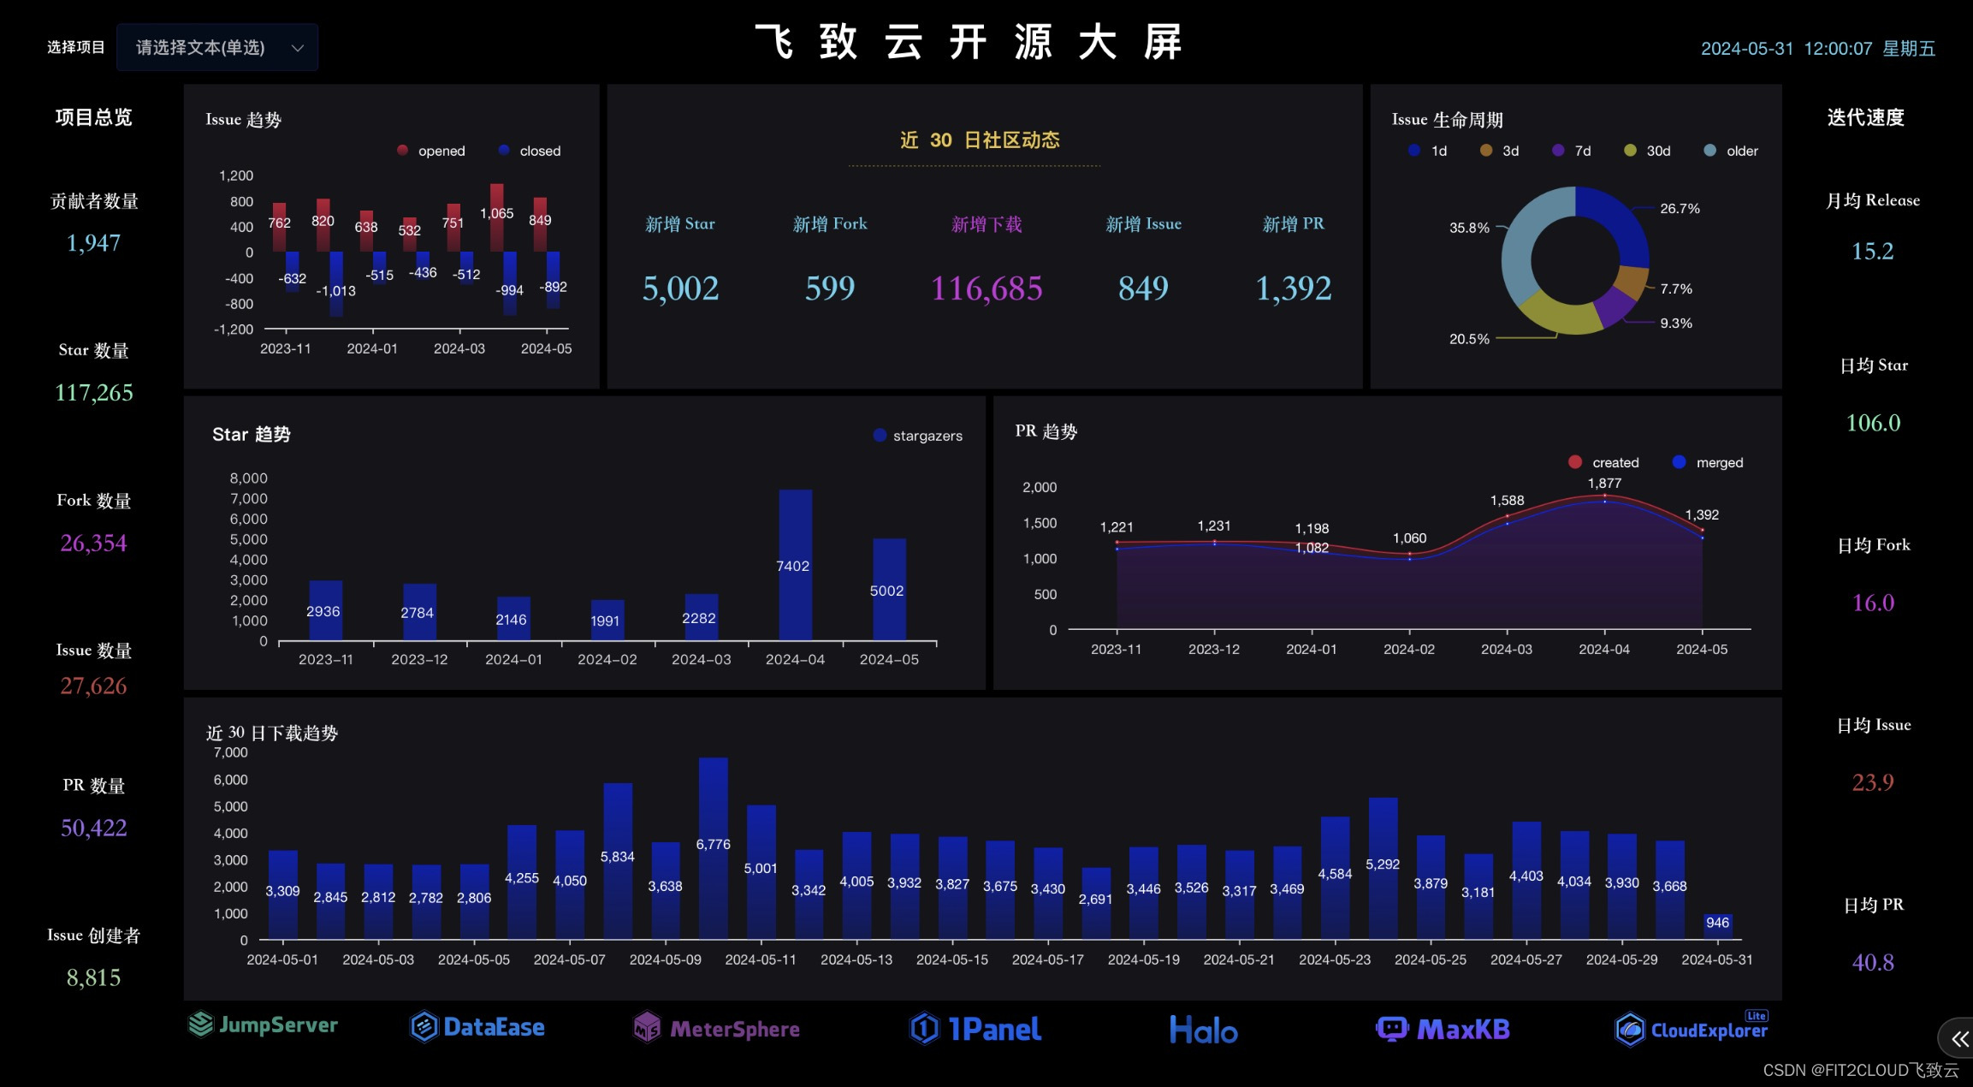Click the dropdown chevron arrow
The height and width of the screenshot is (1087, 1973).
pos(298,48)
